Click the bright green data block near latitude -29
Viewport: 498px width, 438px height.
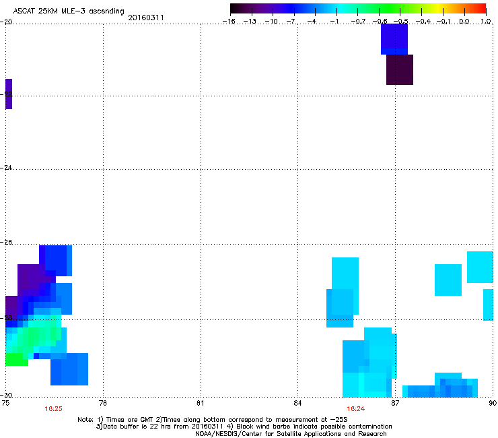[17, 359]
